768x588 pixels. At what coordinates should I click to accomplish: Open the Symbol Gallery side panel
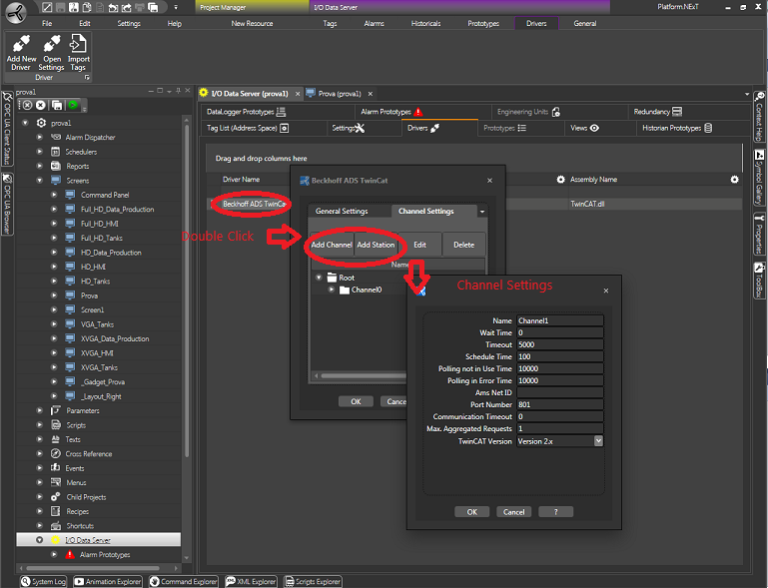coord(759,178)
